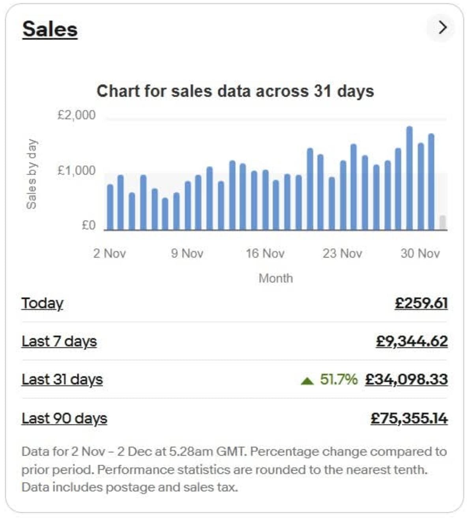
Task: Click the £75,355.14 sales amount
Action: (409, 418)
